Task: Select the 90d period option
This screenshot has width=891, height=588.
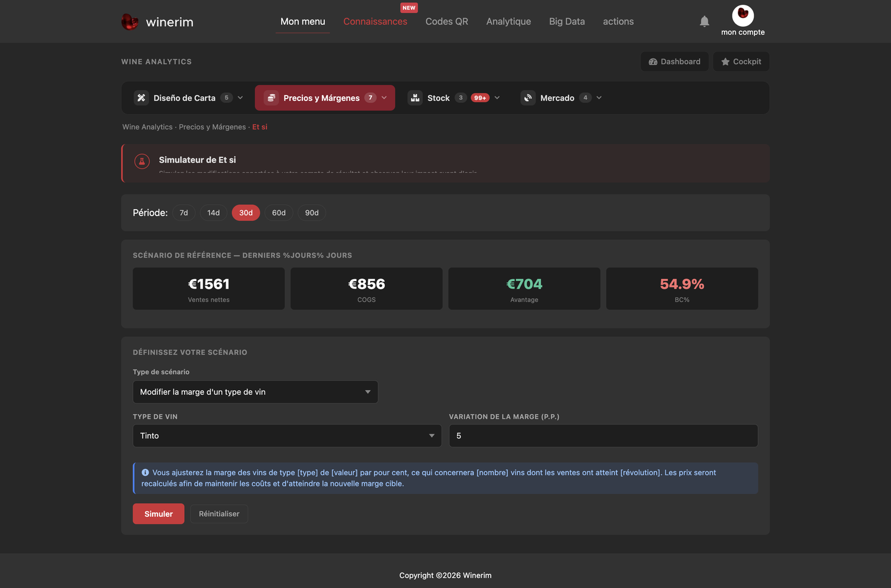Action: click(312, 213)
